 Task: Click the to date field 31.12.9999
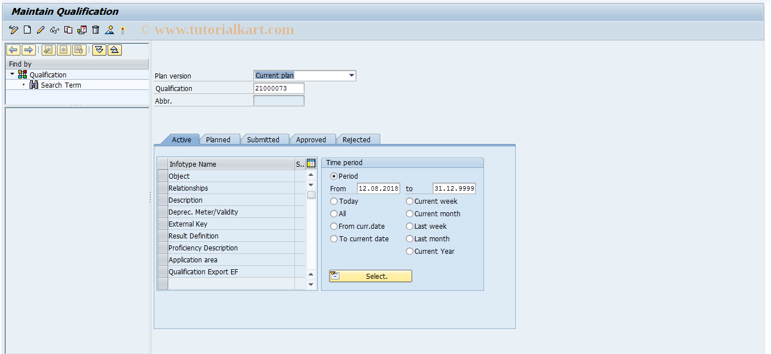coord(454,188)
